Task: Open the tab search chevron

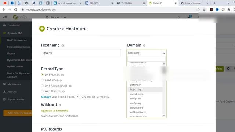Action: (x=228, y=3)
